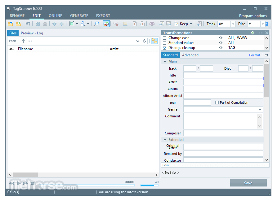Click the Save button
The width and height of the screenshot is (277, 201).
[x=248, y=183]
